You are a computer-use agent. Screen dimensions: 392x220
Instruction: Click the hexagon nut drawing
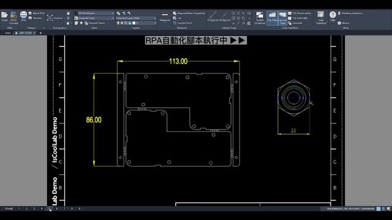click(294, 98)
